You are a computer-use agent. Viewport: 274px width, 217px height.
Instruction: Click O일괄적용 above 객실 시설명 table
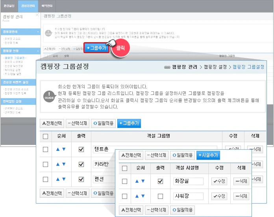coord(182,155)
